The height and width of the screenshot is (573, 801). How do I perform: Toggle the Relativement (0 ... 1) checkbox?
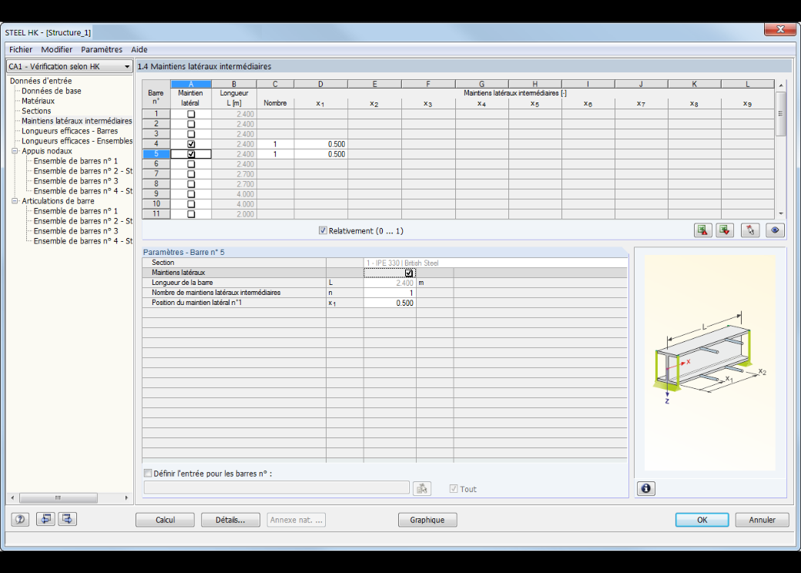tap(323, 231)
